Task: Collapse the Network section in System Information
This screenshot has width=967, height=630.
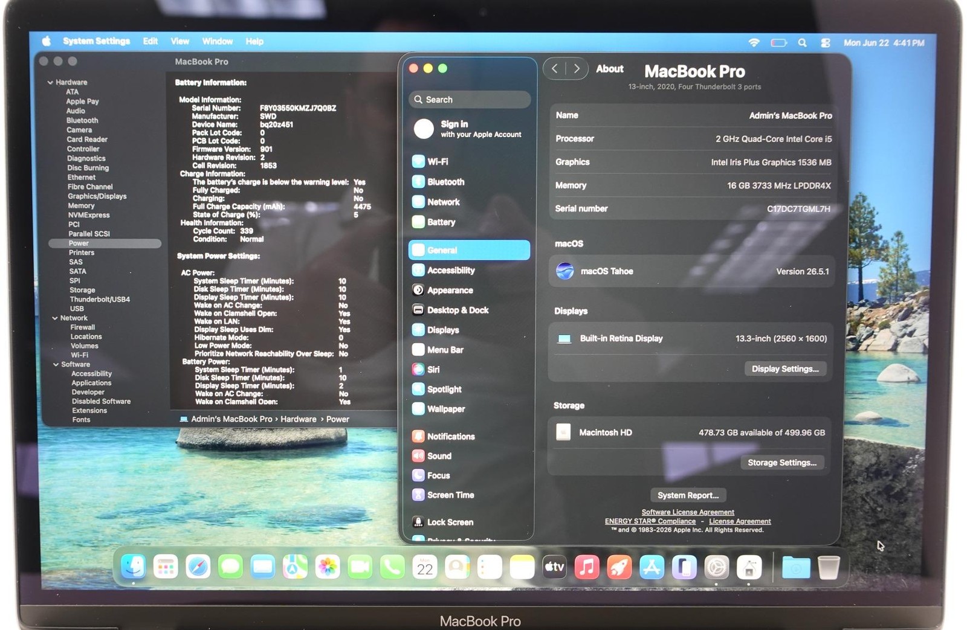Action: tap(55, 318)
